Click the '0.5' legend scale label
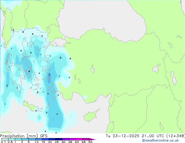 10,142
